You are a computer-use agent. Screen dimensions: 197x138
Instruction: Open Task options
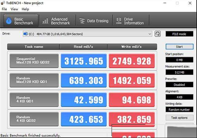(179, 118)
